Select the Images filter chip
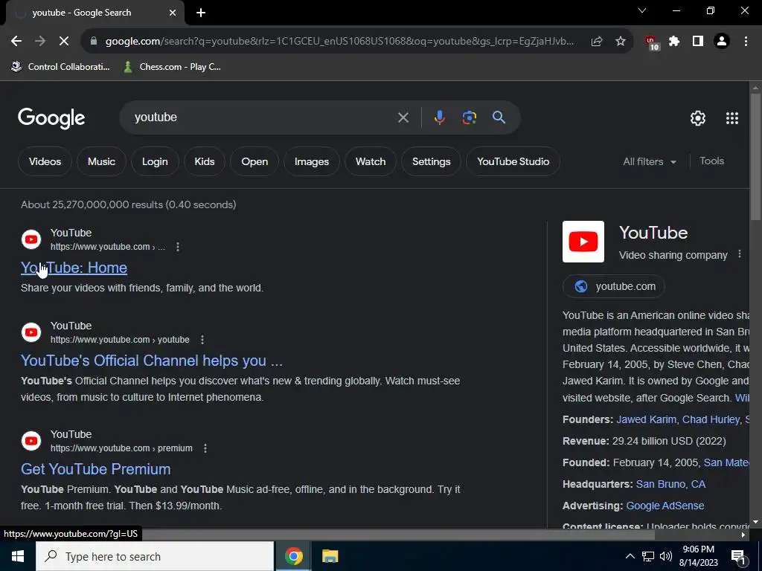762x571 pixels. click(x=312, y=161)
